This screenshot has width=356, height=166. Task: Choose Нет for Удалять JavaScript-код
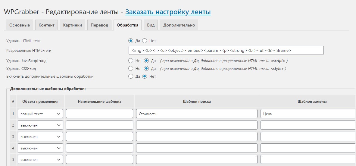[x=130, y=61]
